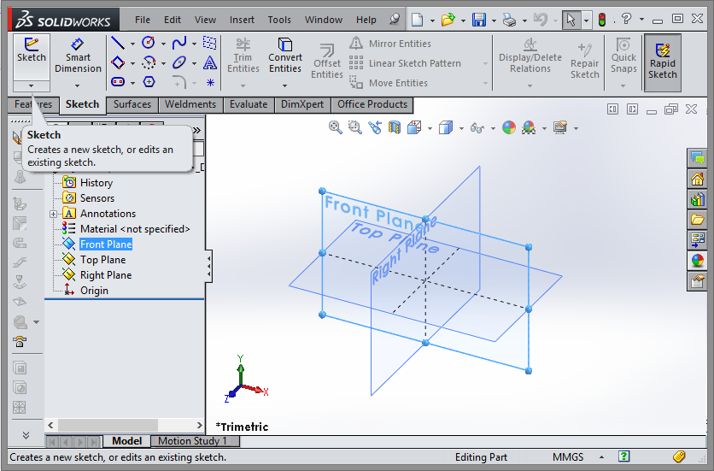This screenshot has height=471, width=714.
Task: Click the Print toolbar icon
Action: pos(509,20)
